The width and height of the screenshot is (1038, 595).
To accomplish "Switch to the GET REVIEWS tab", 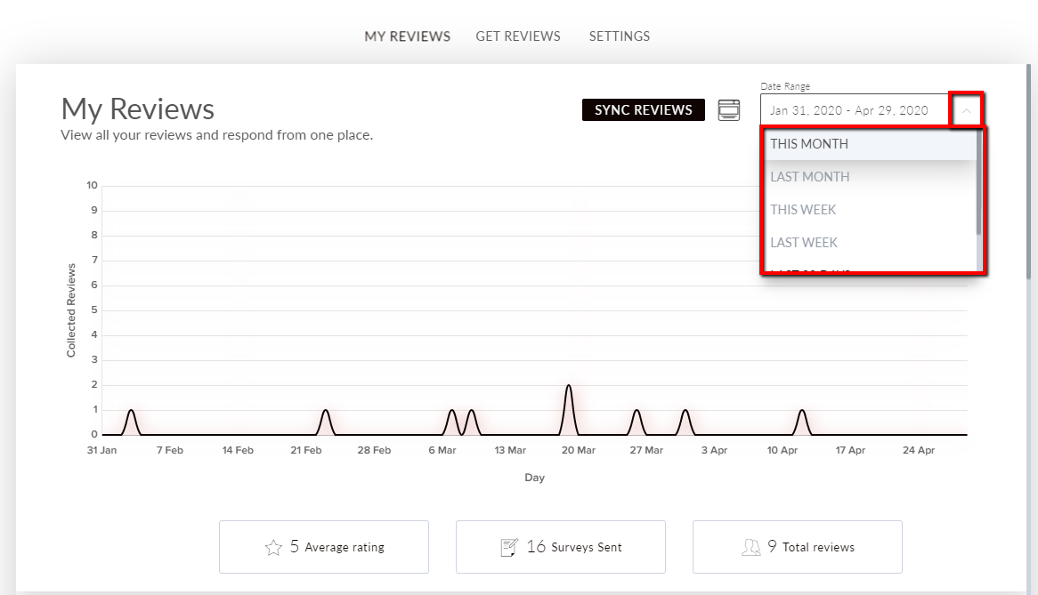I will pyautogui.click(x=518, y=36).
